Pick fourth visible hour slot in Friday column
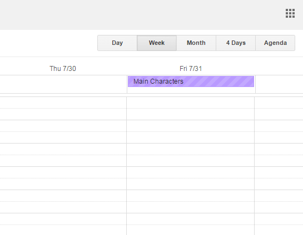This screenshot has height=235, width=303. click(x=190, y=178)
